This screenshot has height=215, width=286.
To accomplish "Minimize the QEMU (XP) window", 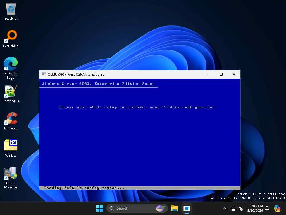I will pyautogui.click(x=209, y=74).
